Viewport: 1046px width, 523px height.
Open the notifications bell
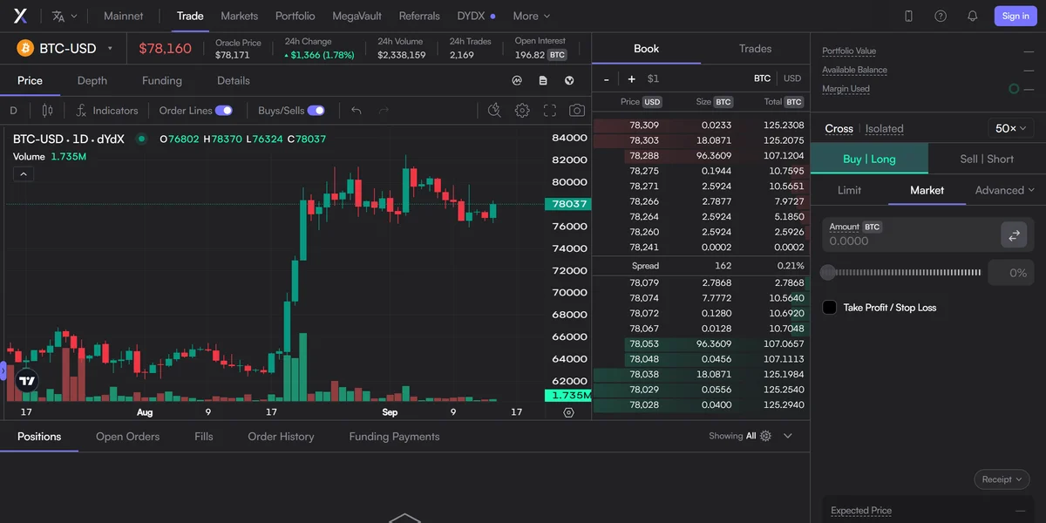tap(972, 16)
